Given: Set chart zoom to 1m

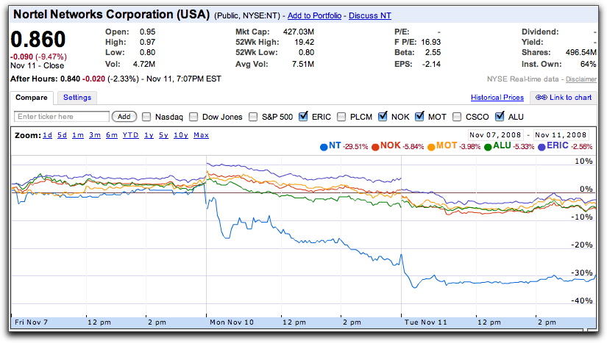Looking at the screenshot, I should (x=78, y=135).
